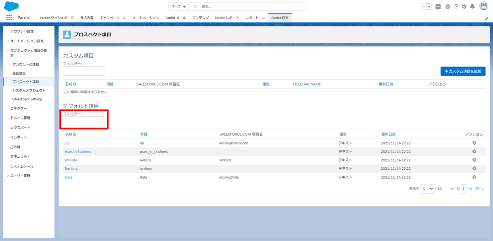This screenshot has height=241, width=493.
Task: Open the Territory field link
Action: 71,169
